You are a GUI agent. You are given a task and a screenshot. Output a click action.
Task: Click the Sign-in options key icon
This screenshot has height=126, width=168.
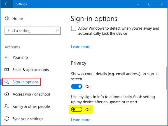pyautogui.click(x=7, y=82)
